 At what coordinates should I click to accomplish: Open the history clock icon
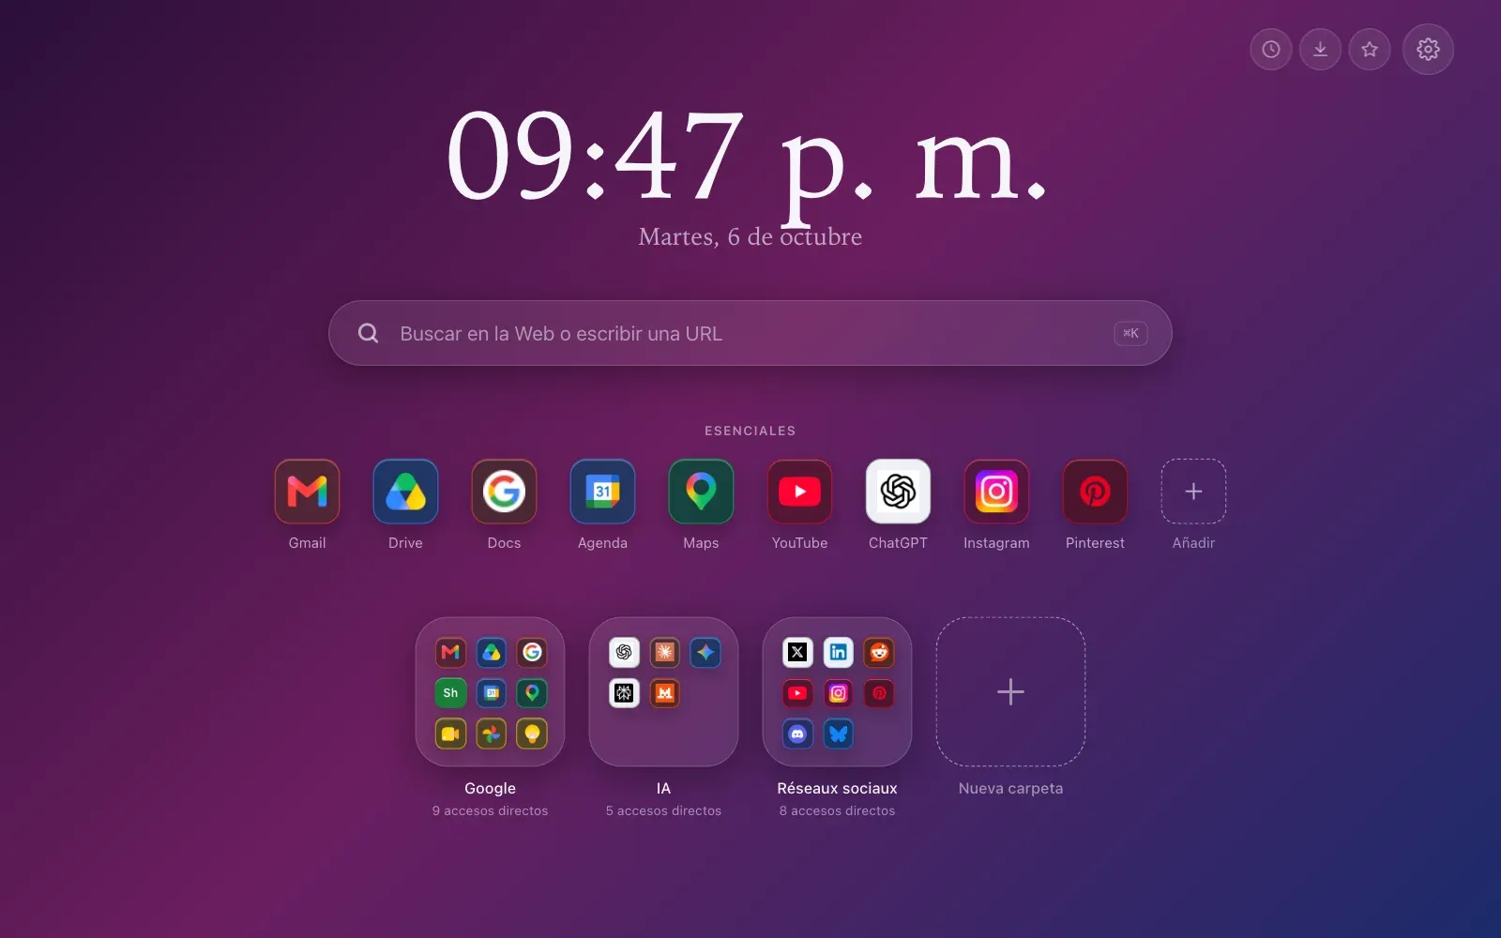pyautogui.click(x=1271, y=49)
